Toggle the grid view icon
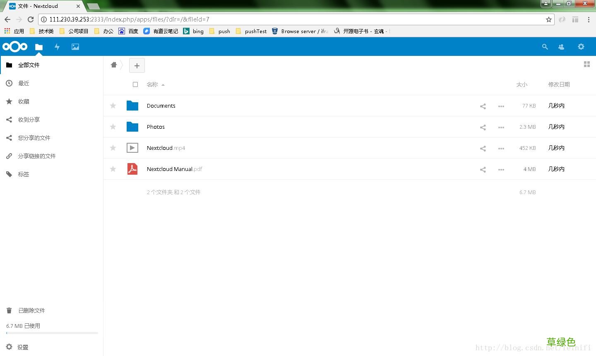596x356 pixels. click(x=587, y=64)
